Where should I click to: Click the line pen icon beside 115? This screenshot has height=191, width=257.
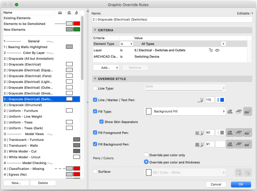click(200, 100)
